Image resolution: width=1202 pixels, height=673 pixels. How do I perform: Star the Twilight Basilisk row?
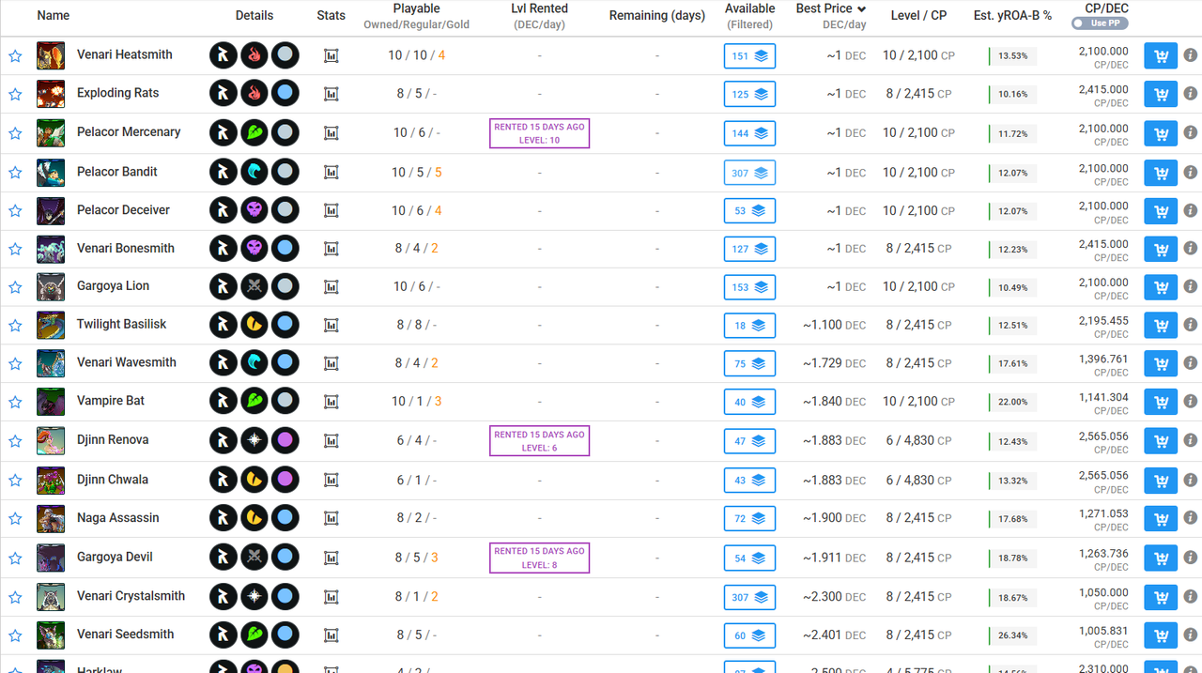tap(15, 326)
